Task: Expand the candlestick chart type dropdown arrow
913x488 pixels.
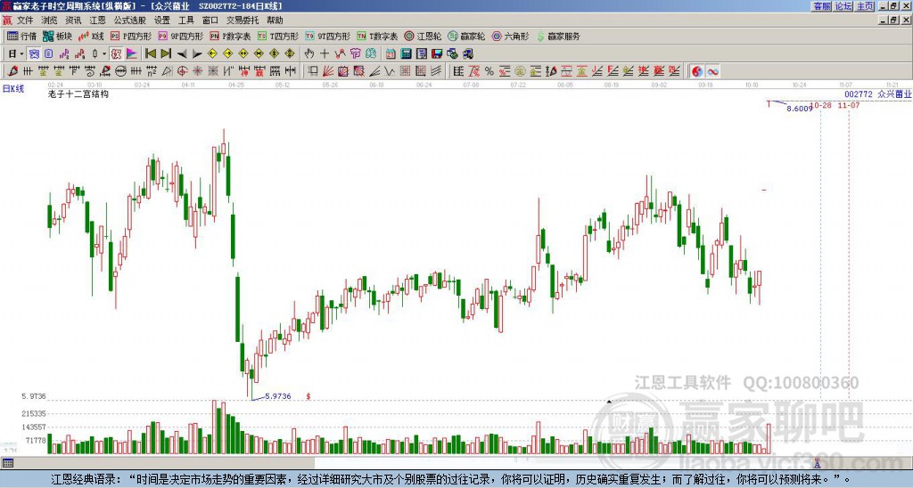Action: (x=103, y=53)
